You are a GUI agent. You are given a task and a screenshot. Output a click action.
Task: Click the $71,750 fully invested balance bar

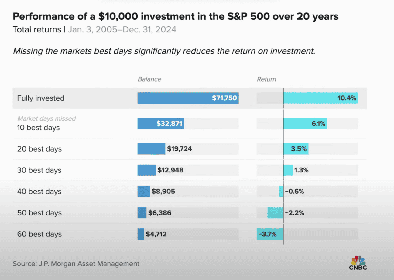click(188, 98)
